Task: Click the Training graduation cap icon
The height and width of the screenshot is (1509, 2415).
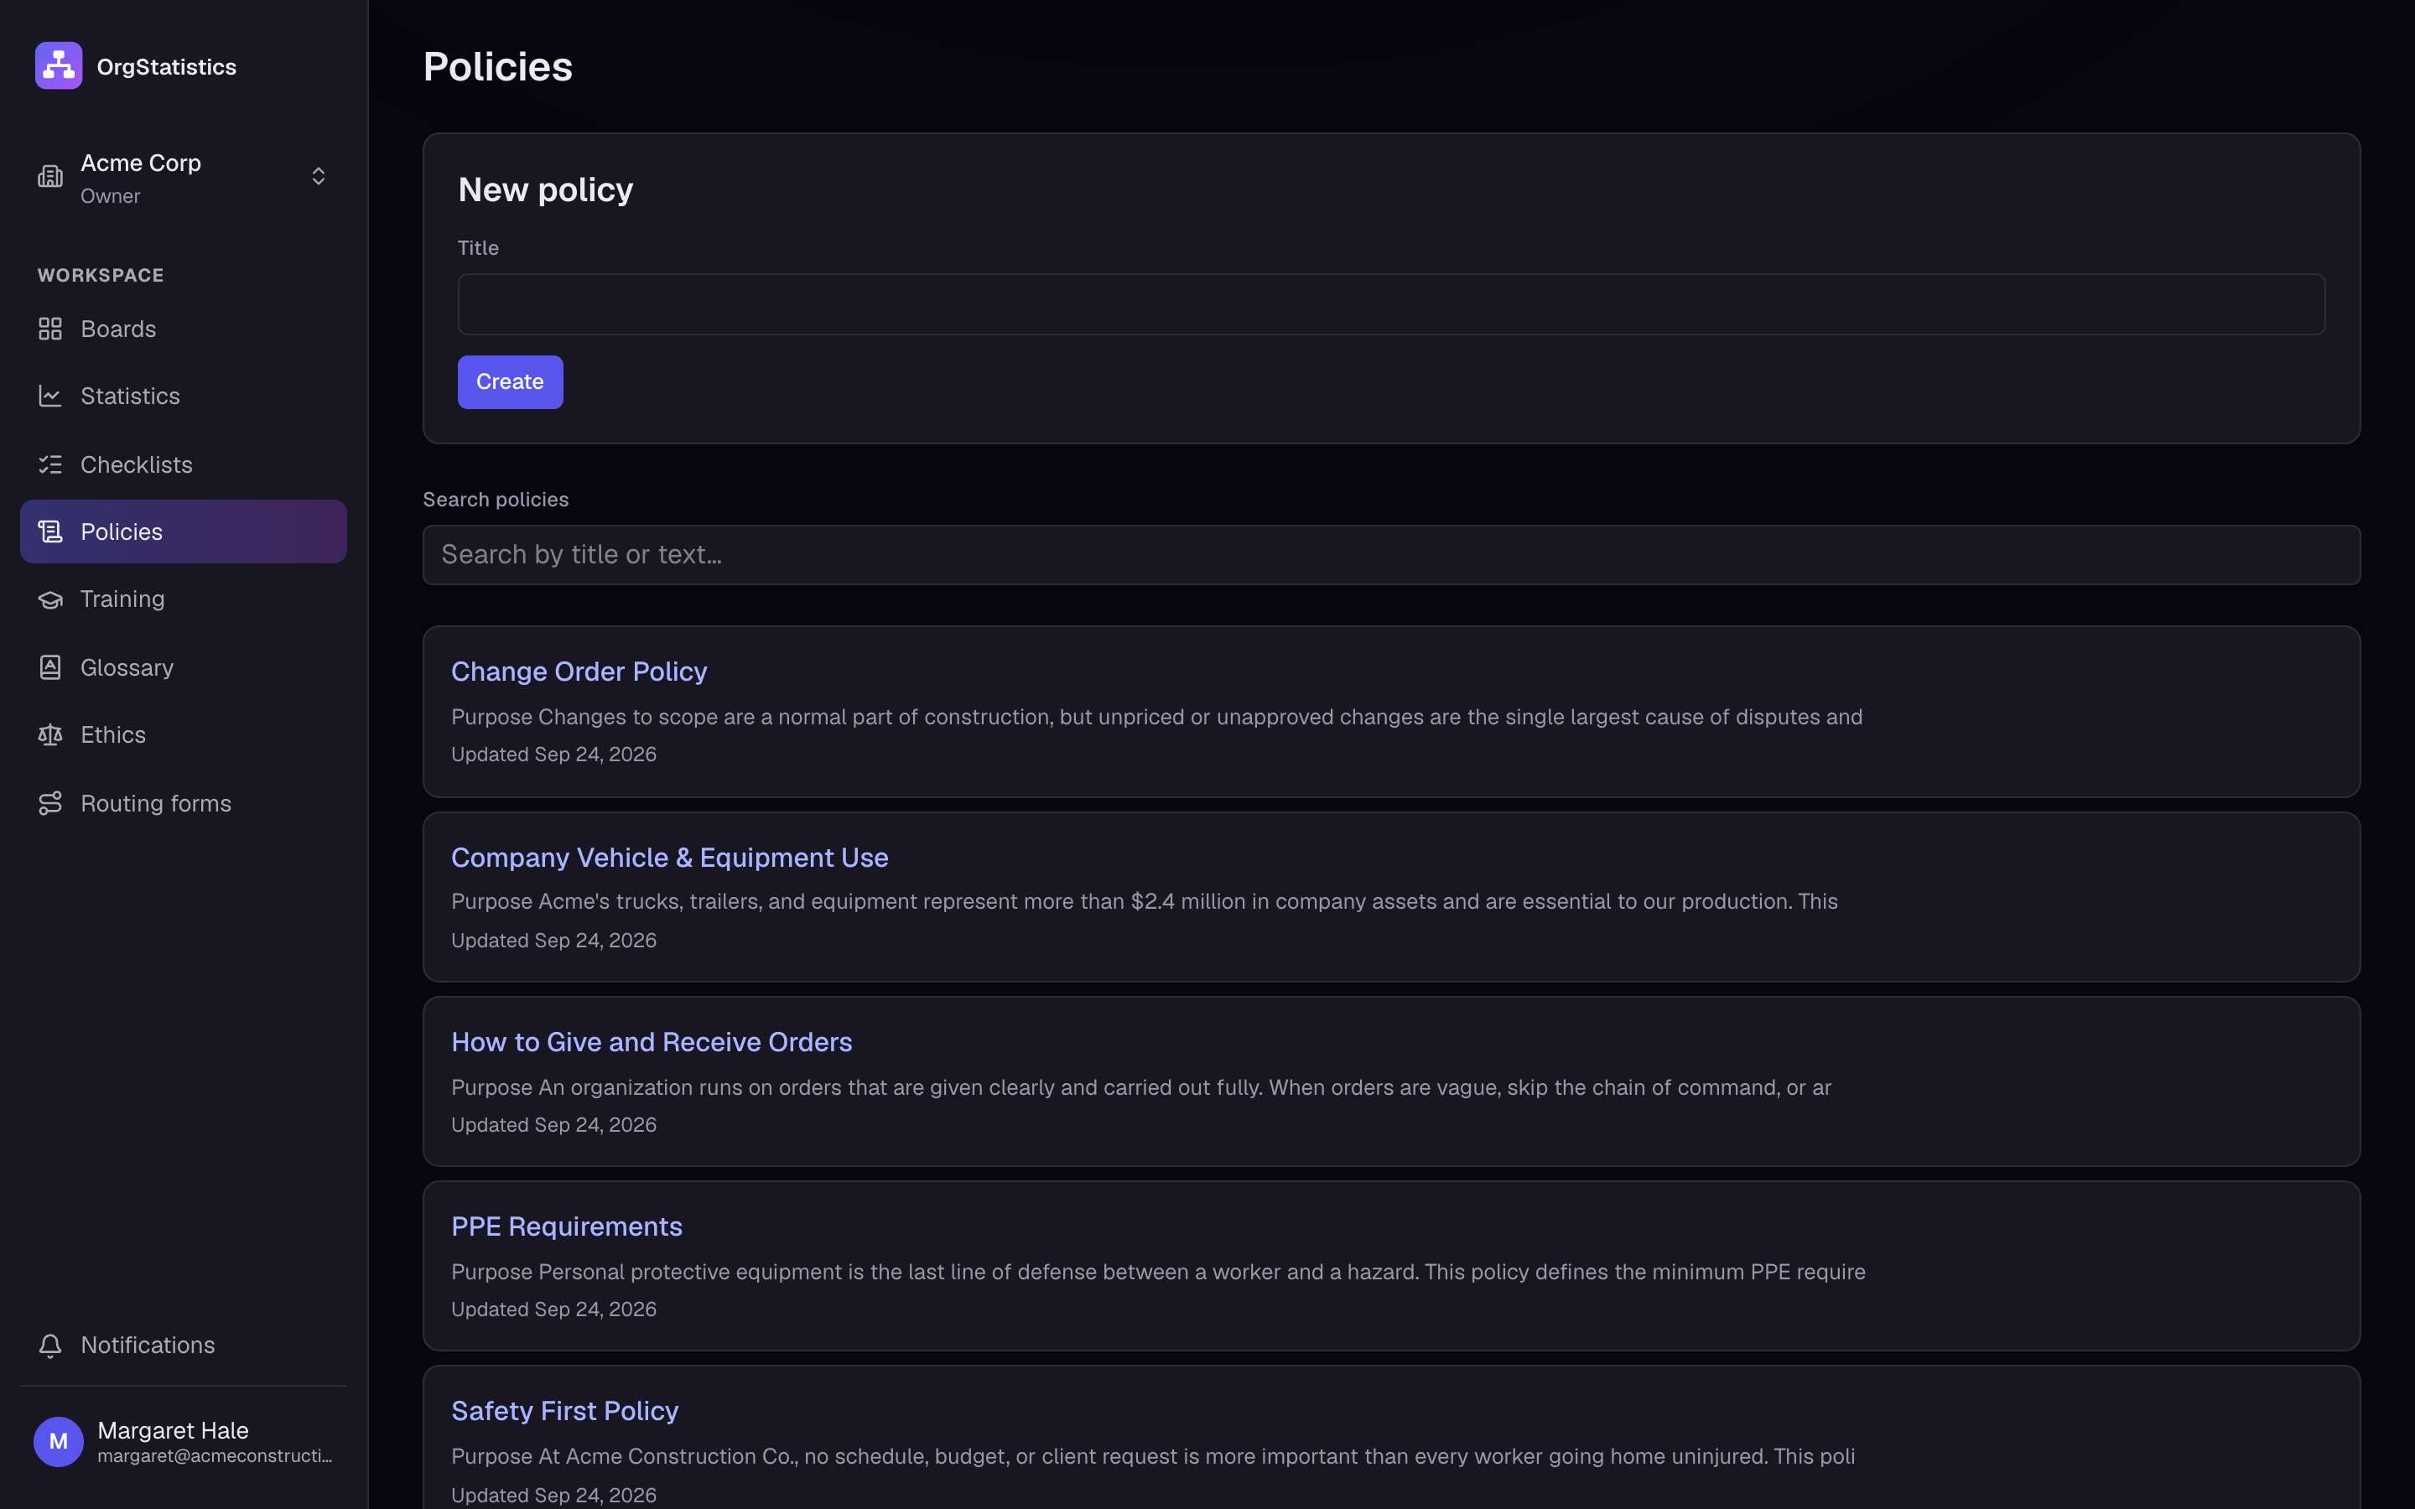Action: [50, 599]
